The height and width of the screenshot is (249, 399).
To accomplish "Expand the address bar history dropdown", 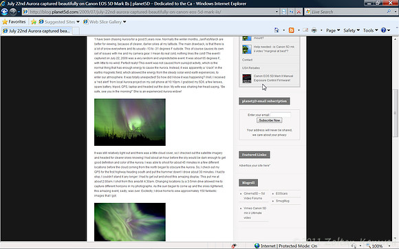I will (x=277, y=12).
